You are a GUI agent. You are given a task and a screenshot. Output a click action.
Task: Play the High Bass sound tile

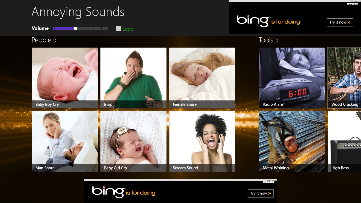[344, 141]
